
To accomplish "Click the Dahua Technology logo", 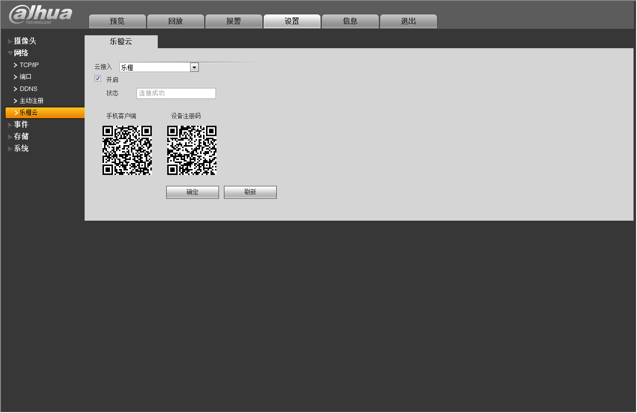I will tap(40, 14).
